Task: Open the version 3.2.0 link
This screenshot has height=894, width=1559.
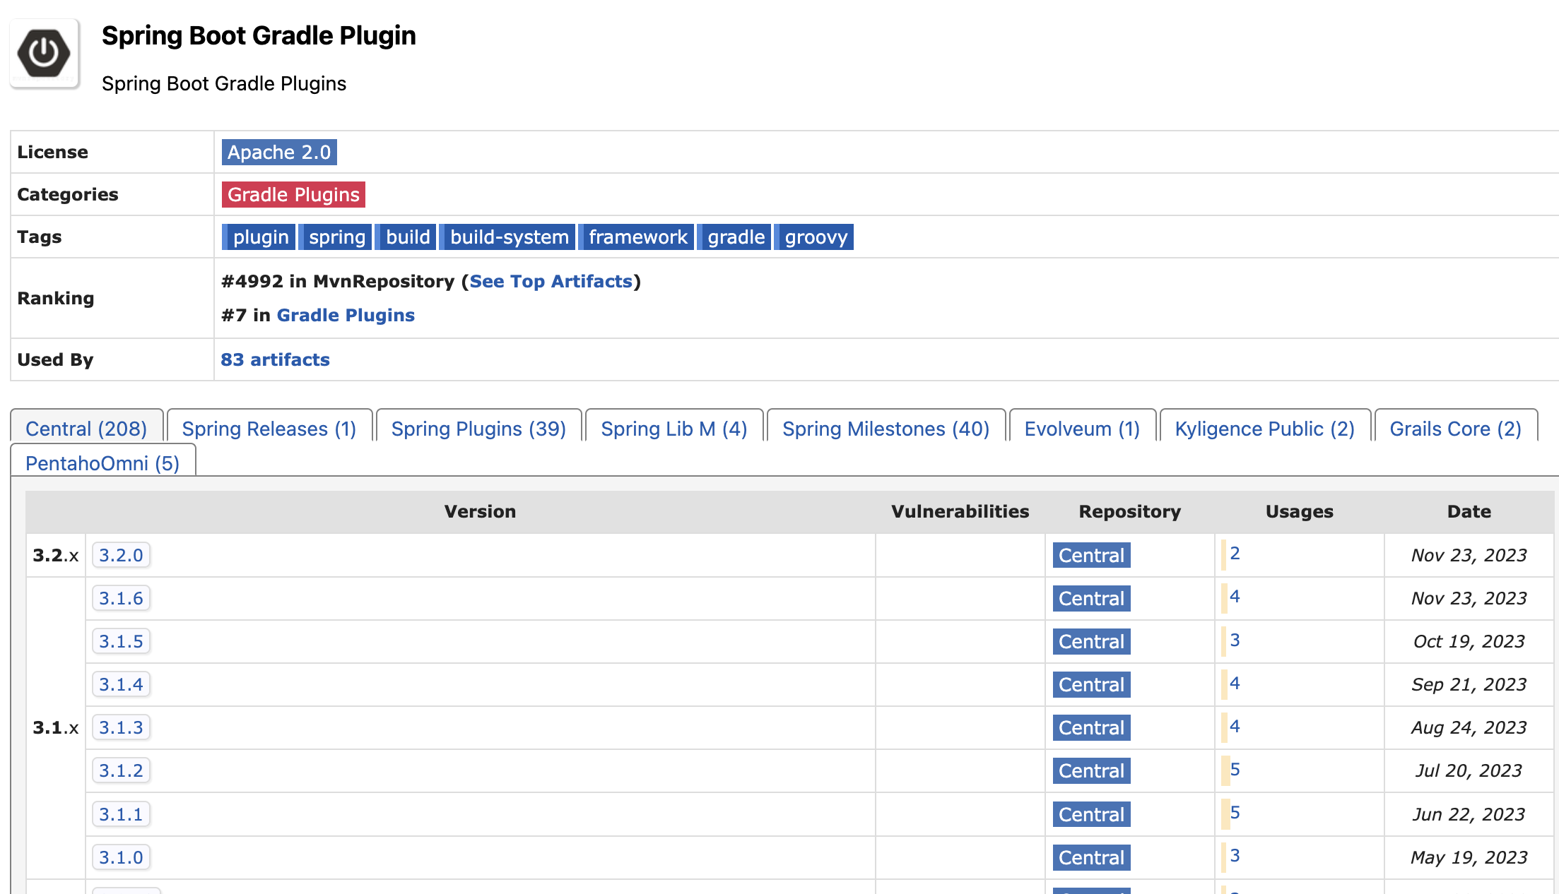Action: 121,555
